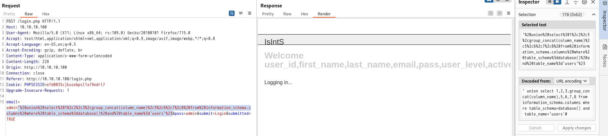Image resolution: width=608 pixels, height=136 pixels.
Task: Click the Host header line
Action: (27, 27)
